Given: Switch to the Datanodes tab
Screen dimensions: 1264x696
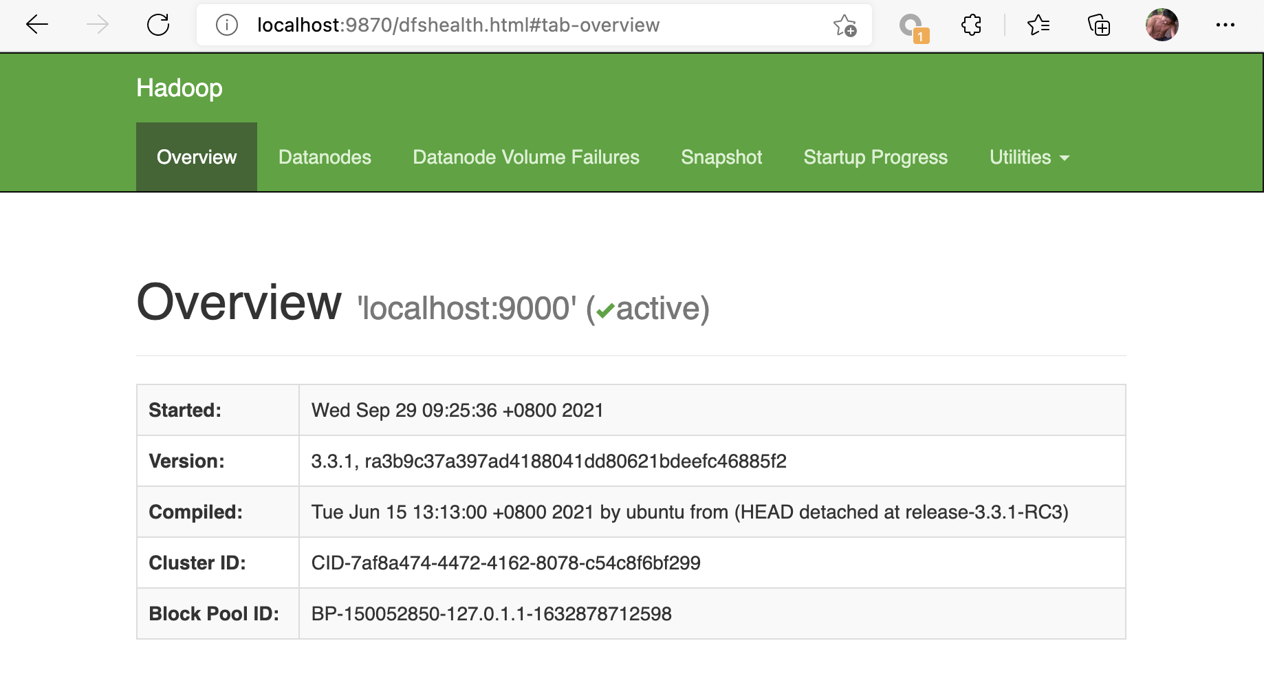Looking at the screenshot, I should pyautogui.click(x=325, y=157).
